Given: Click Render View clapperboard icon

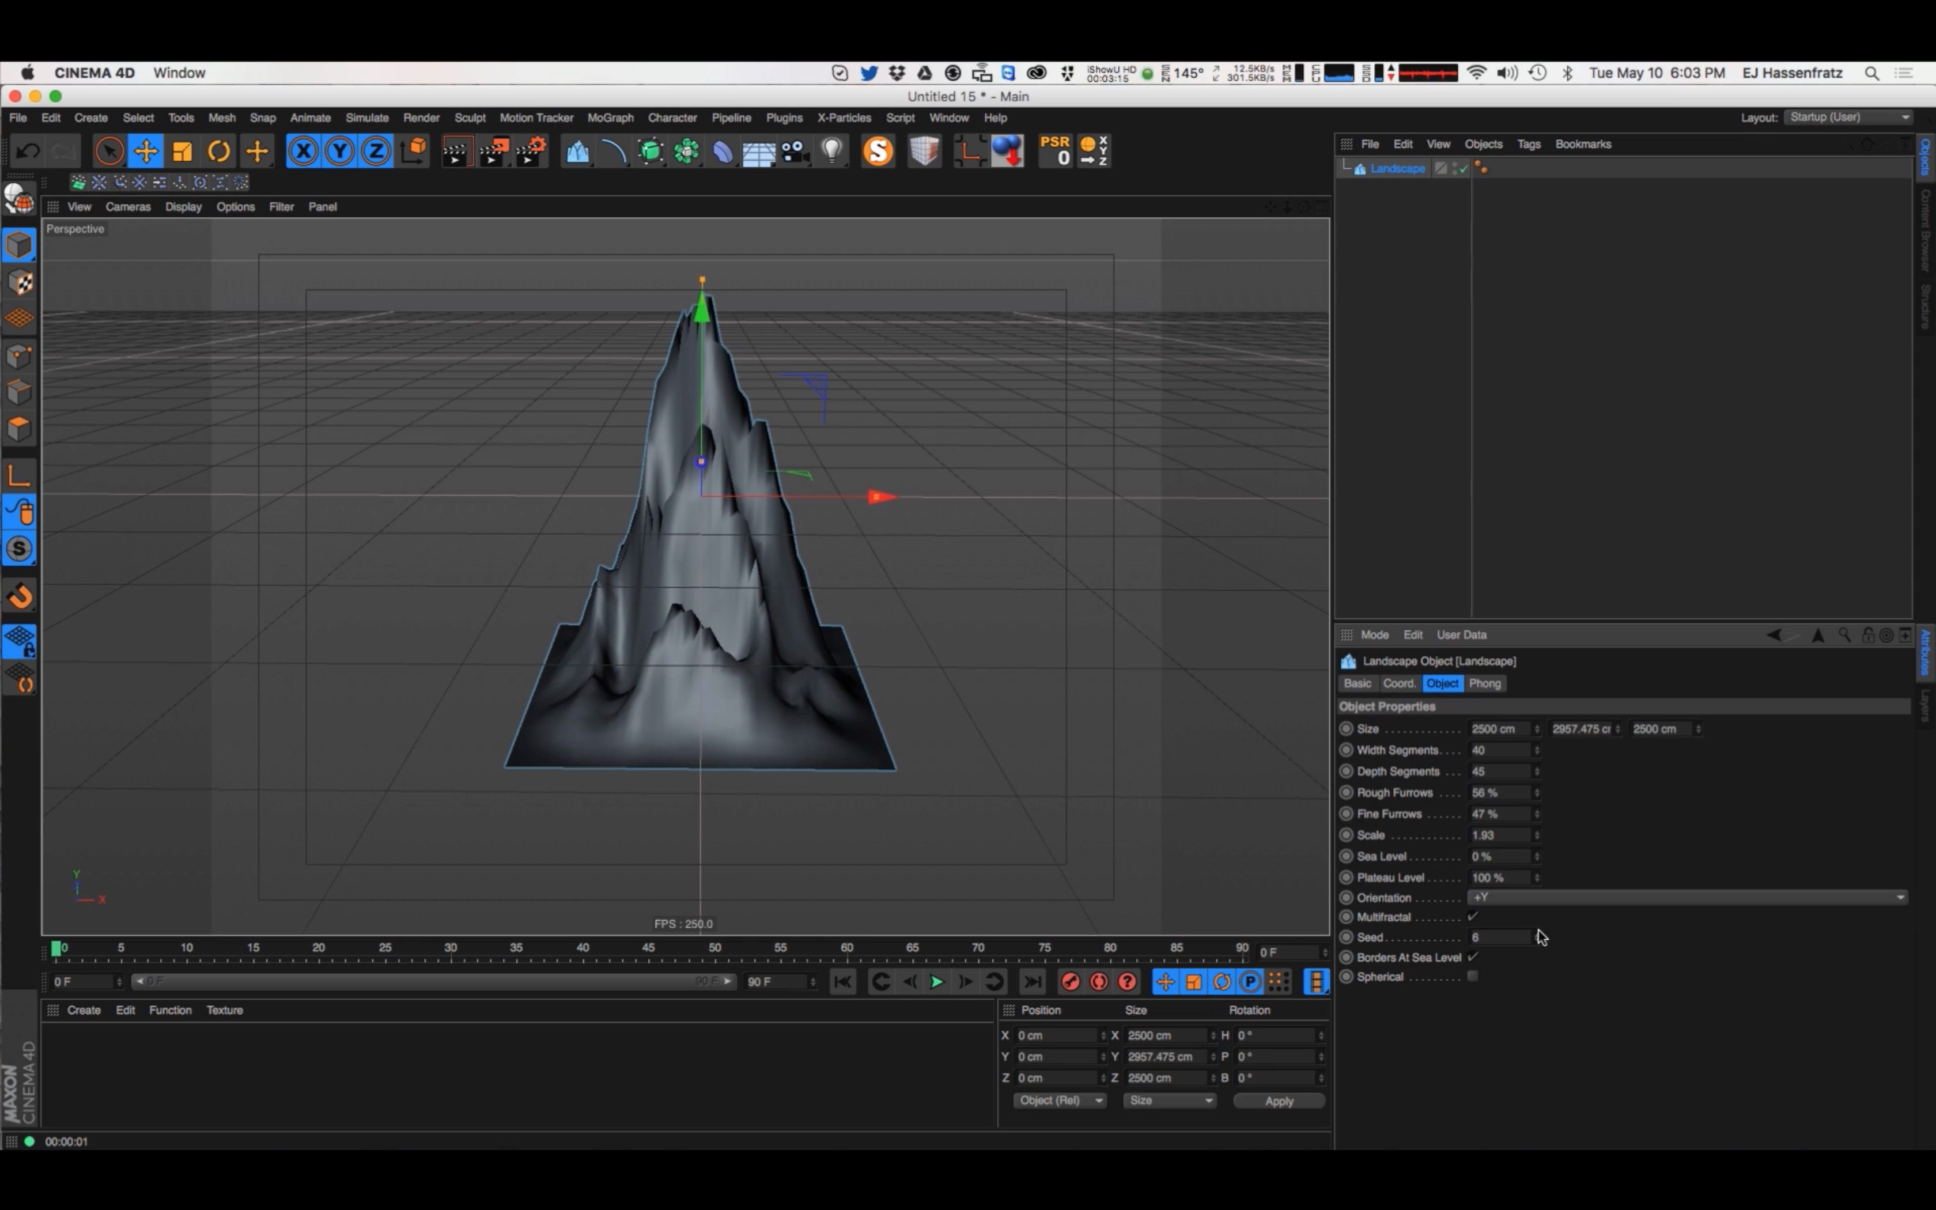Looking at the screenshot, I should [457, 151].
